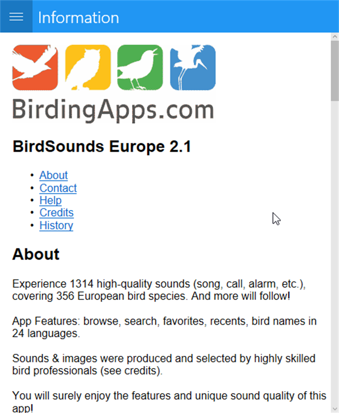Click the App Features paragraph
Image resolution: width=339 pixels, height=413 pixels.
point(164,327)
